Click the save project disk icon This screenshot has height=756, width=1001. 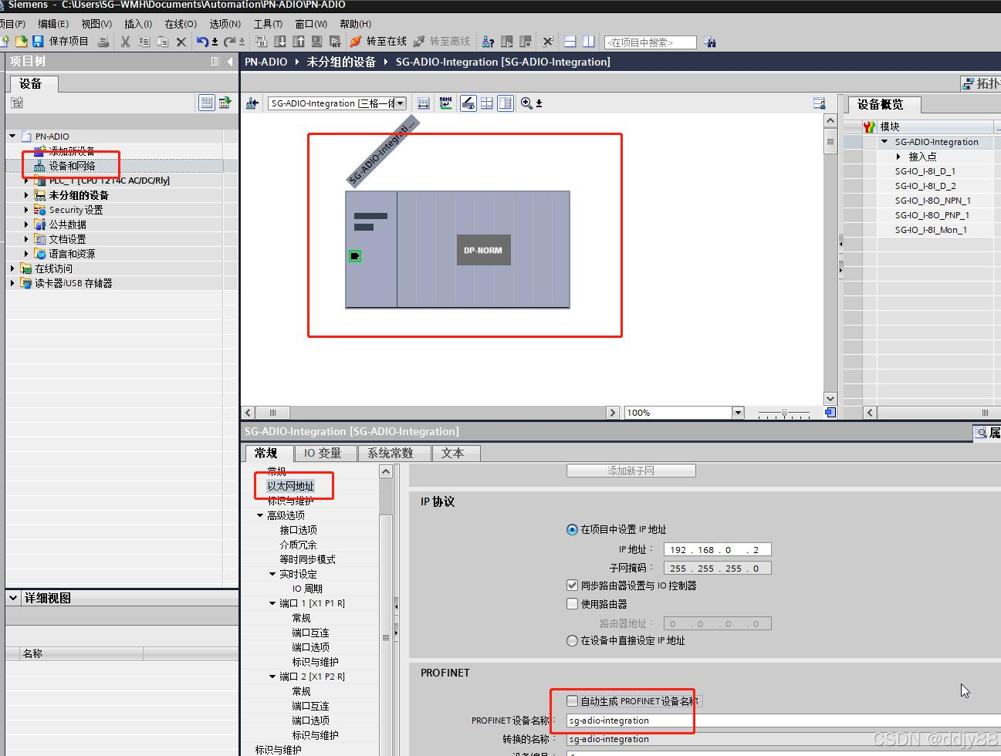tap(37, 41)
